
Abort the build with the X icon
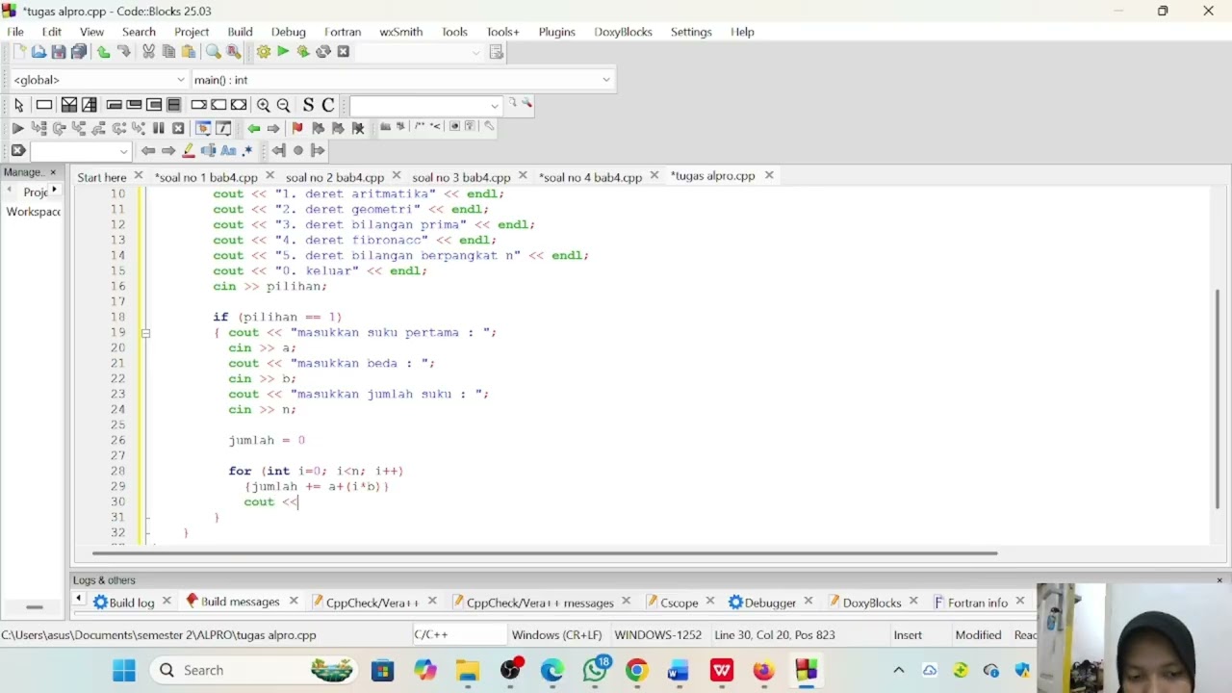pyautogui.click(x=344, y=52)
